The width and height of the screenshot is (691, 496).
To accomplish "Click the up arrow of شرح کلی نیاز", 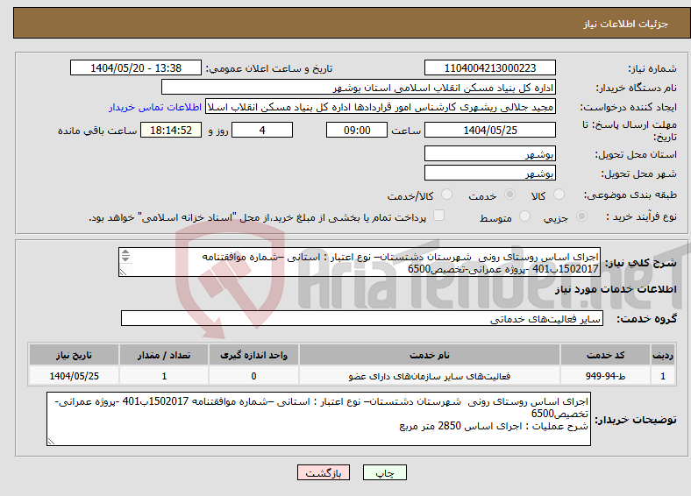I will point(125,252).
